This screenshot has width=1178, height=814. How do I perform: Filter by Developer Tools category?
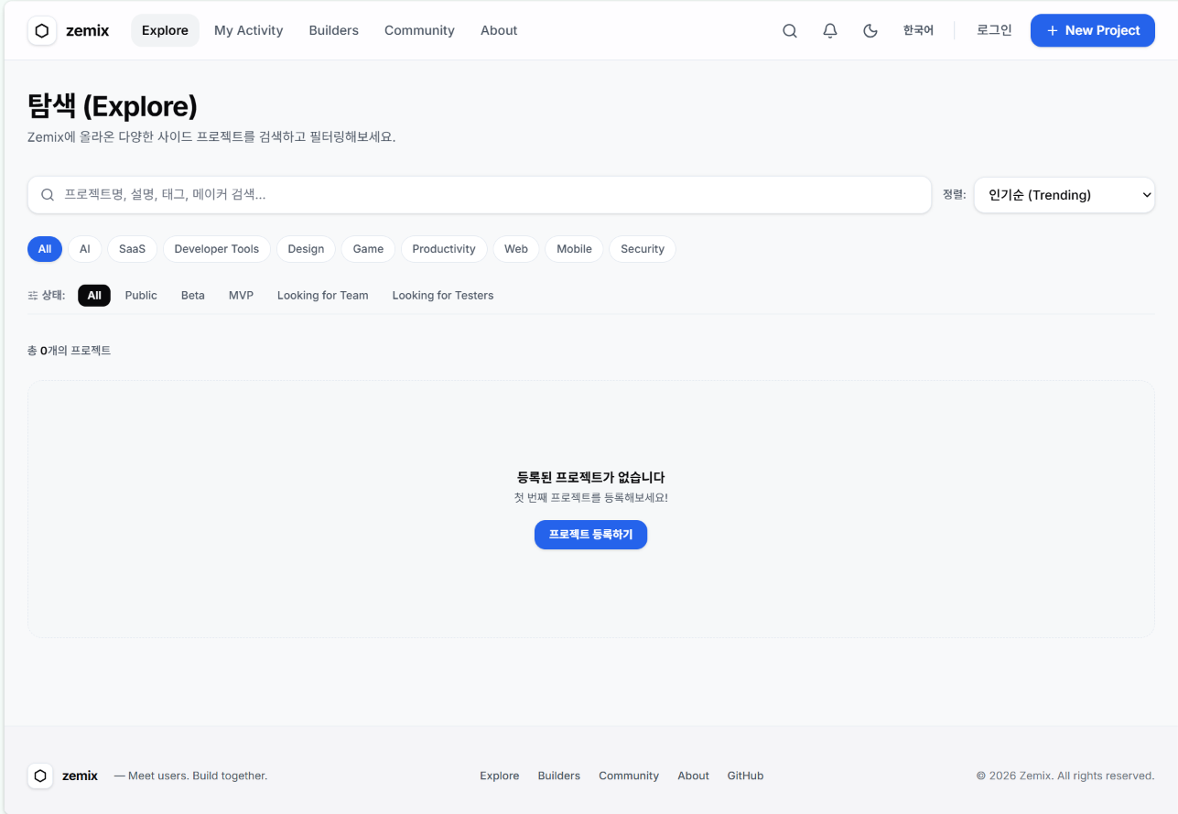(x=217, y=249)
